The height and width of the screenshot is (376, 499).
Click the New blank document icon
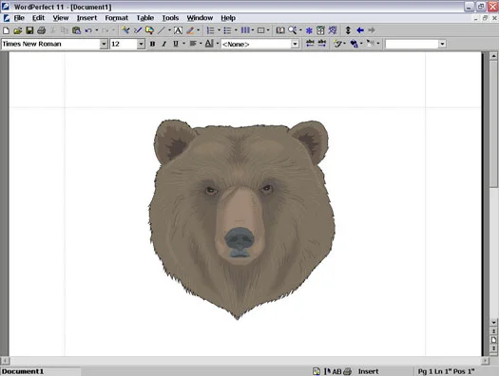pyautogui.click(x=6, y=30)
